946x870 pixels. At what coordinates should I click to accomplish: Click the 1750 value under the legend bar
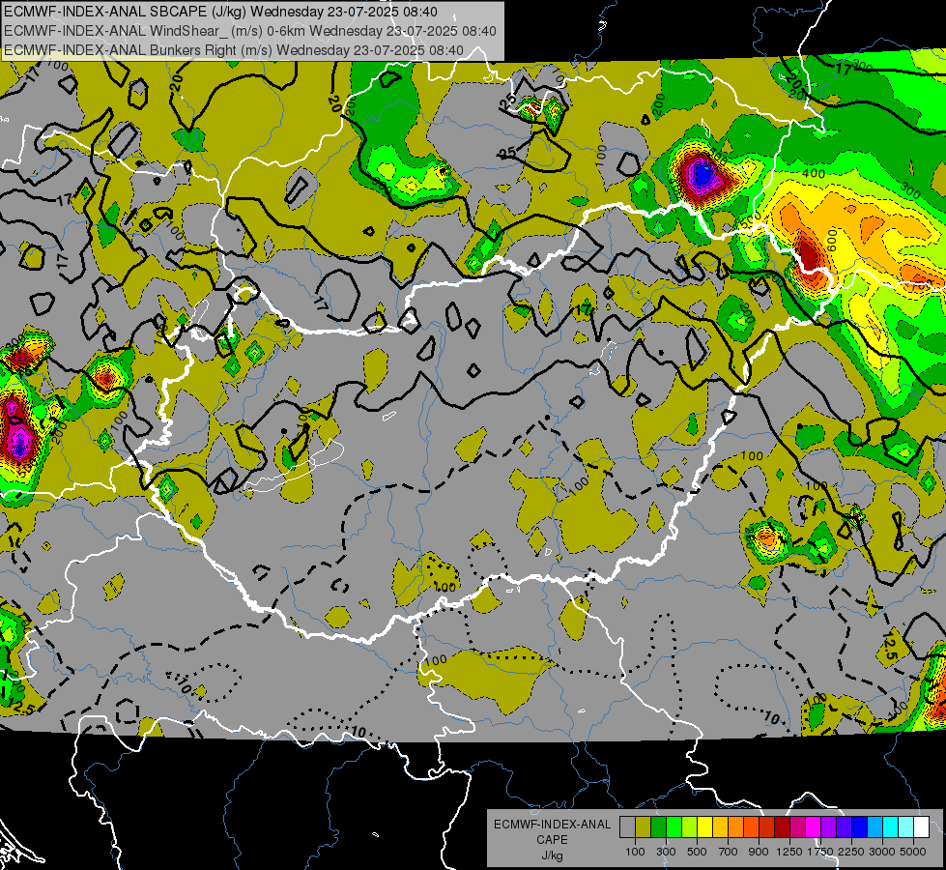[x=820, y=852]
